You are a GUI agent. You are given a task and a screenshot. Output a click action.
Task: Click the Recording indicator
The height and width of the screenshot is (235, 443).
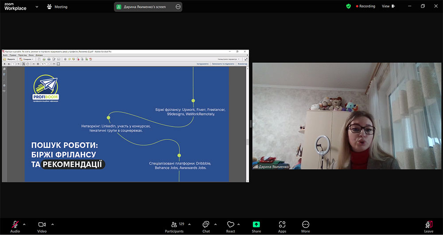(365, 6)
